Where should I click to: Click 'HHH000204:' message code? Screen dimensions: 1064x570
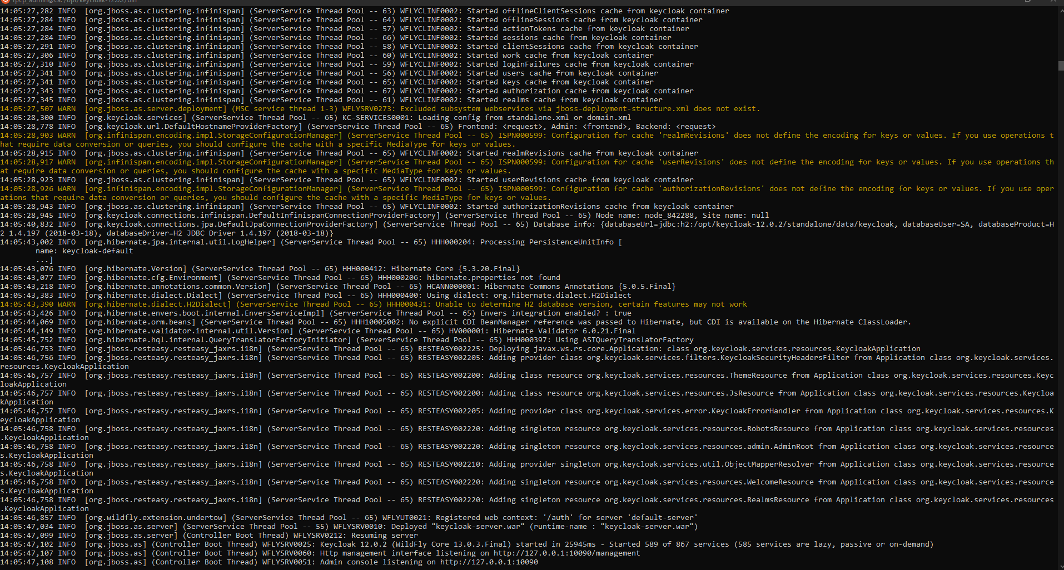click(x=454, y=242)
